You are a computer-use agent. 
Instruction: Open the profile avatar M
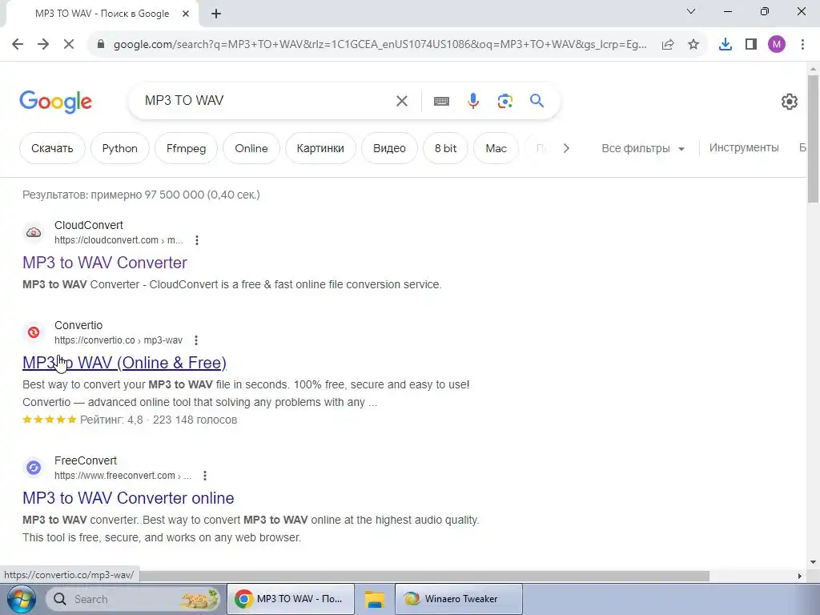pos(777,45)
